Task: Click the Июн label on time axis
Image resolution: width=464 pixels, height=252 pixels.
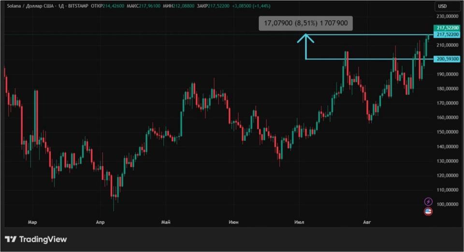Action: [233, 222]
